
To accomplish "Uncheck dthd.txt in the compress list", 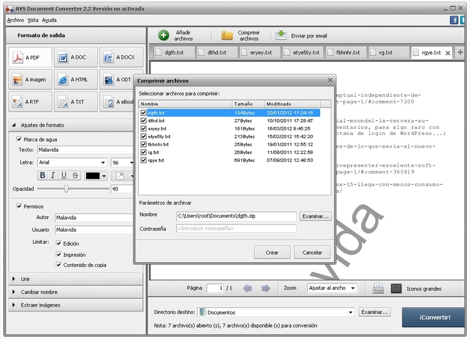I will pos(143,121).
